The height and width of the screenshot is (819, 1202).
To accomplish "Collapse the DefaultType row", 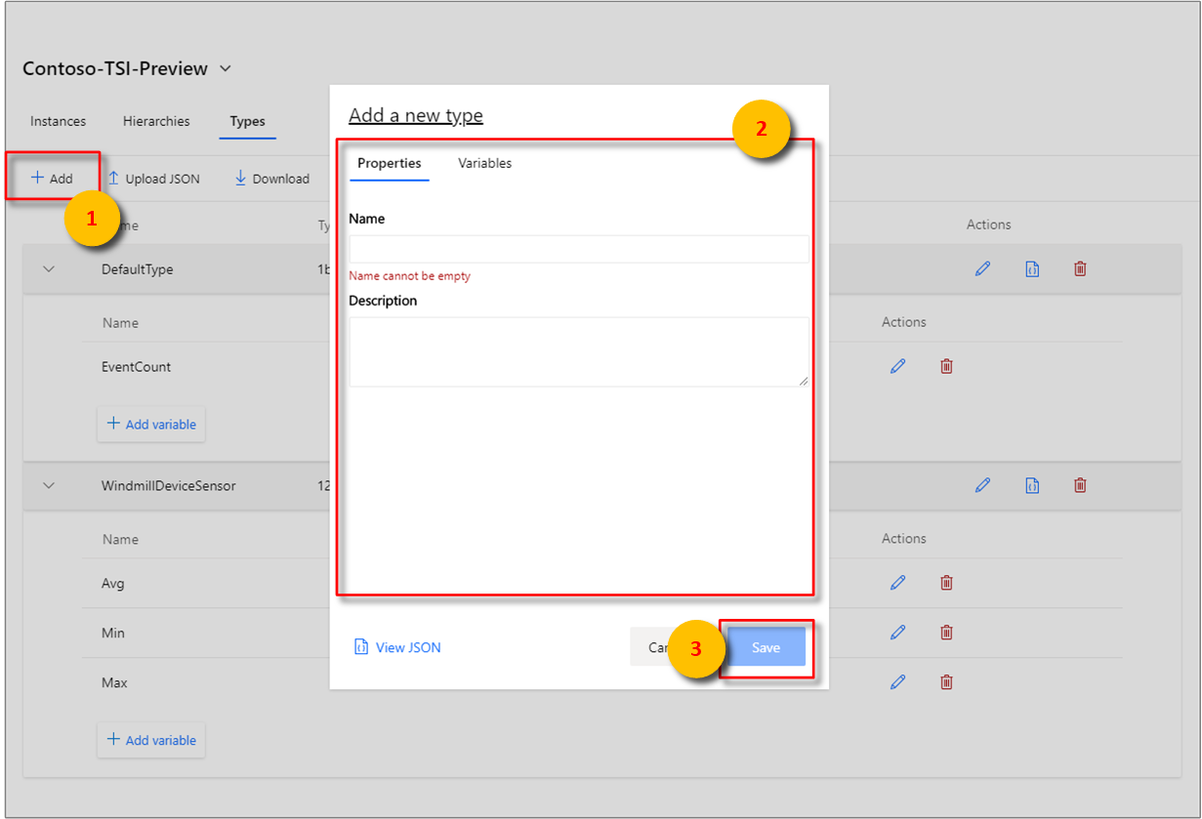I will pos(49,268).
